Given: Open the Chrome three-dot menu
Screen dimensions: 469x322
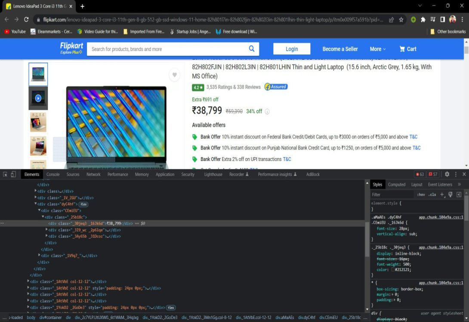Looking at the screenshot, I should (463, 20).
